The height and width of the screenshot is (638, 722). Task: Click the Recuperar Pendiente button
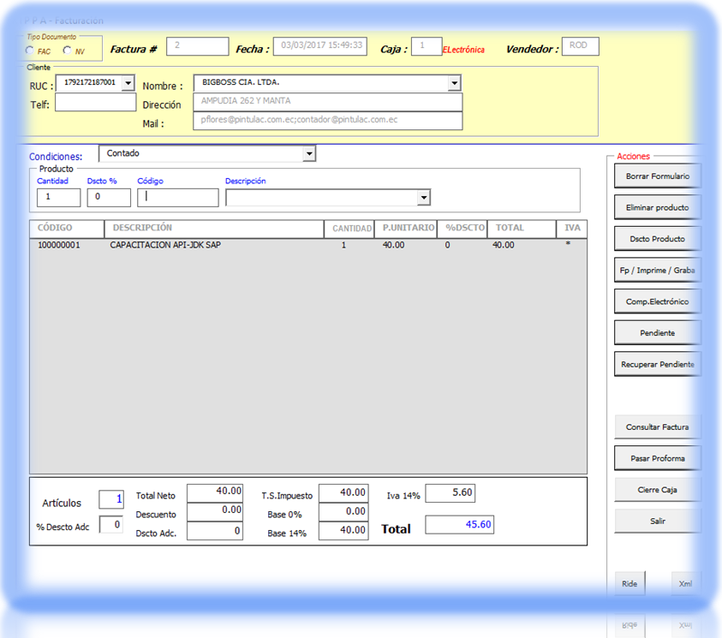click(x=657, y=364)
